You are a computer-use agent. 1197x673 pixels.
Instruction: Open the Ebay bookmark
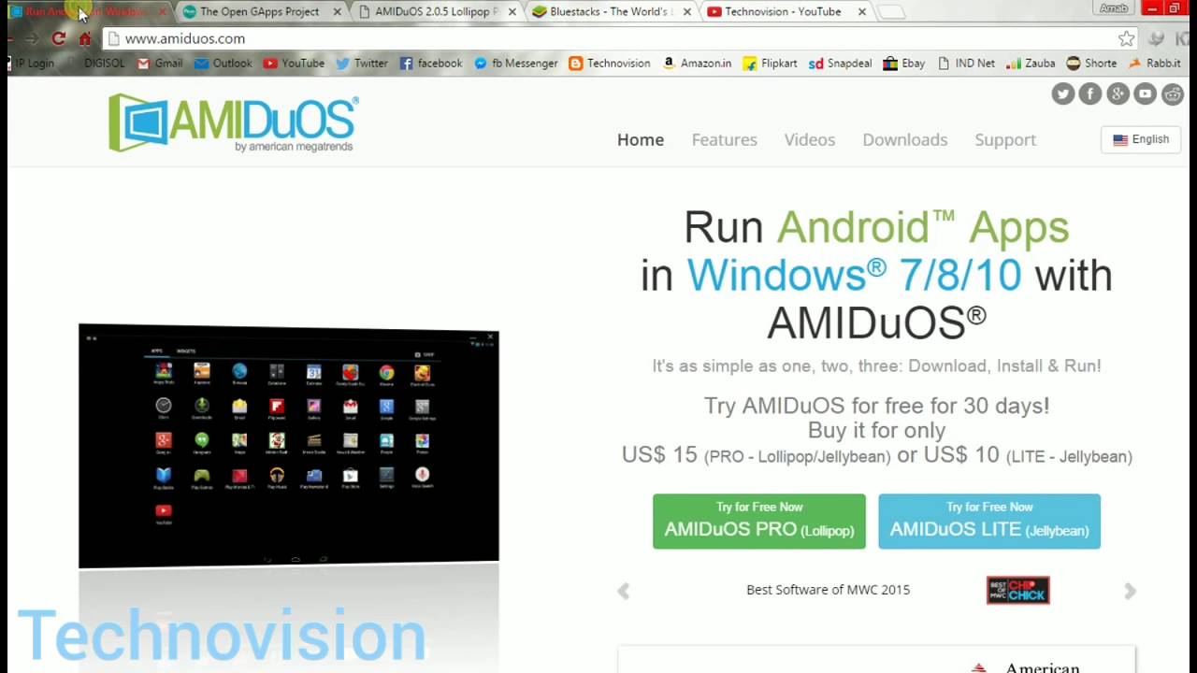click(x=903, y=63)
